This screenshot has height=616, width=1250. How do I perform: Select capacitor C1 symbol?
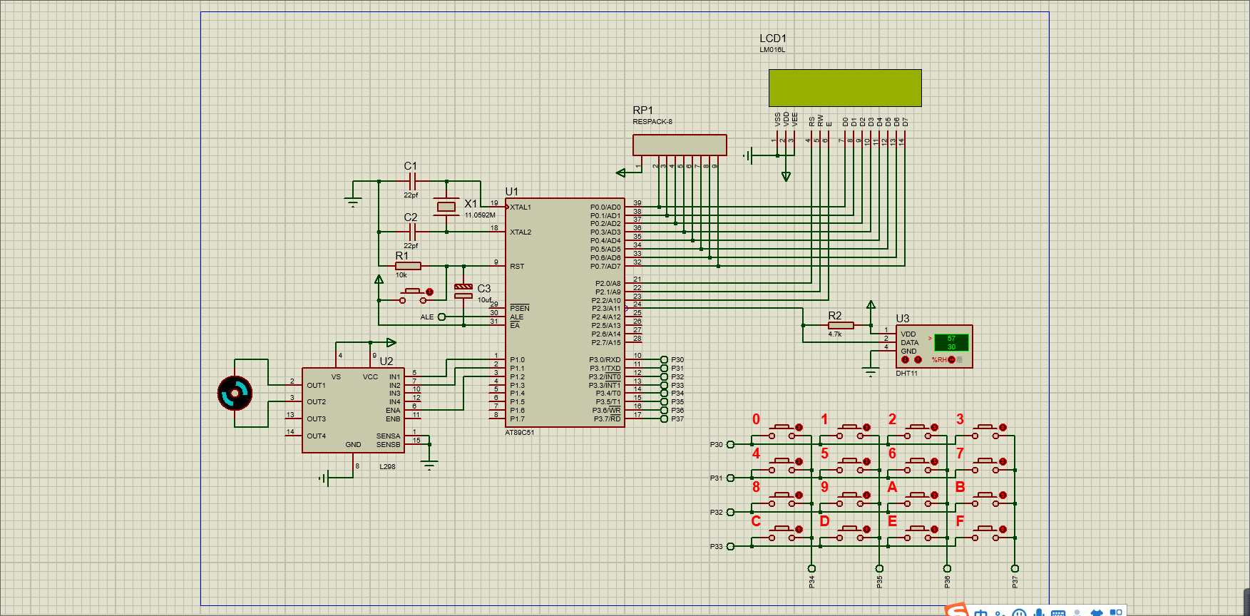(x=411, y=181)
